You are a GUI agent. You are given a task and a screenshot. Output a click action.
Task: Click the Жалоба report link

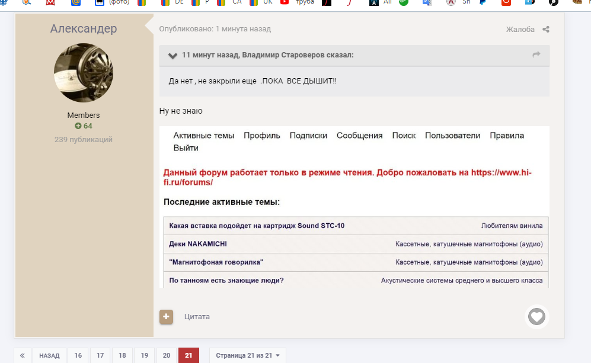pyautogui.click(x=520, y=30)
